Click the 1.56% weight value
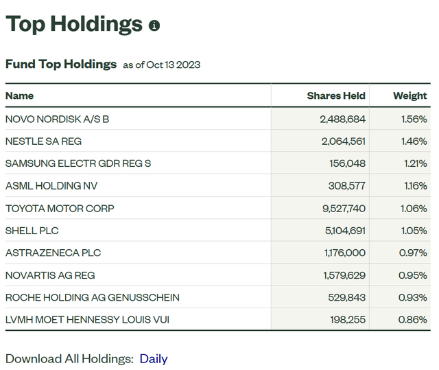Viewport: 439px width, 370px height. (414, 119)
